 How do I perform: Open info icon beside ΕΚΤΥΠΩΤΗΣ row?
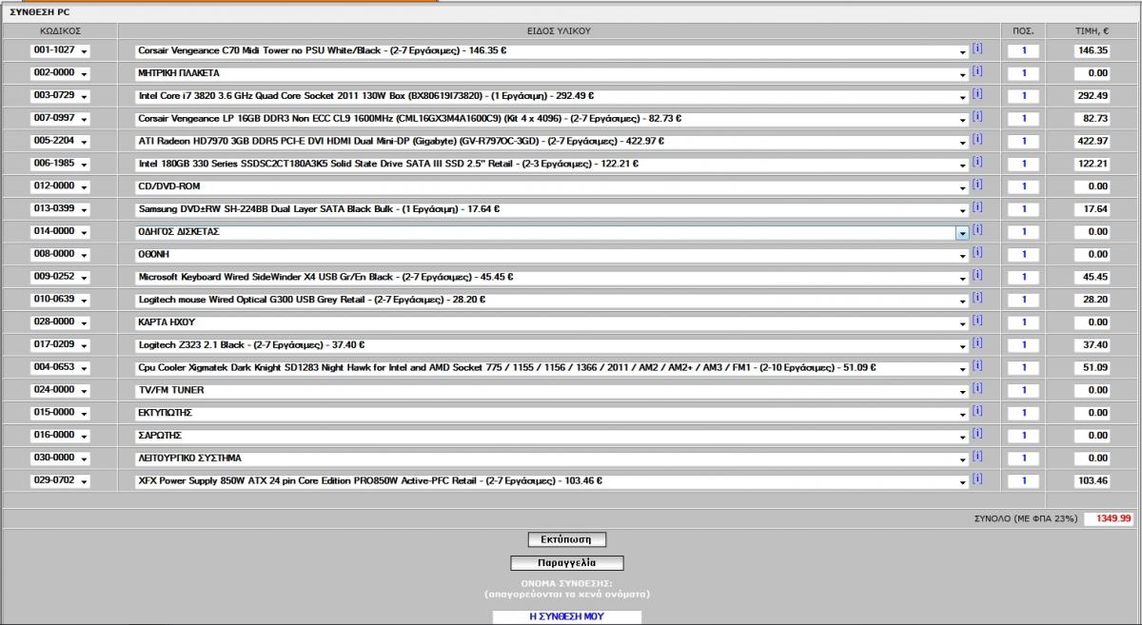pos(976,412)
